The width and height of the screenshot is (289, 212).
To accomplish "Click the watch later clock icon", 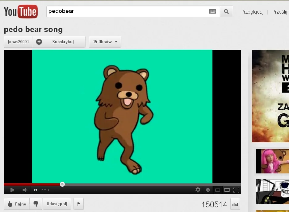I will point(208,190).
